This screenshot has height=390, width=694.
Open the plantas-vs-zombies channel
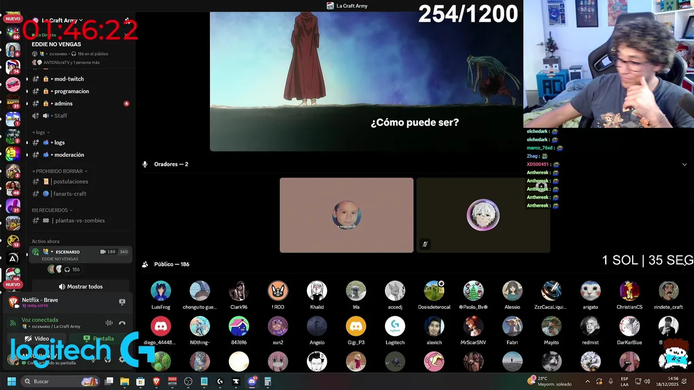79,220
